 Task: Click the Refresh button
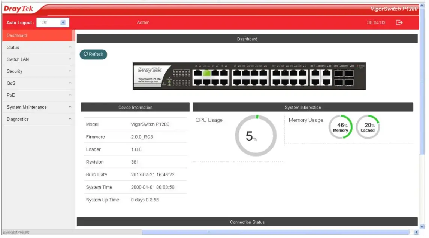click(x=93, y=54)
